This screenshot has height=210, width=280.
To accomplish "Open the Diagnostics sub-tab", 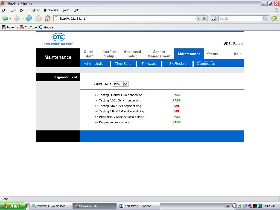I will (x=206, y=63).
